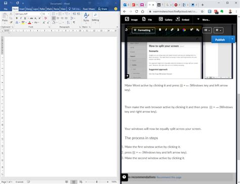Click subscript icon in web editor
This screenshot has width=240, height=184.
[197, 30]
